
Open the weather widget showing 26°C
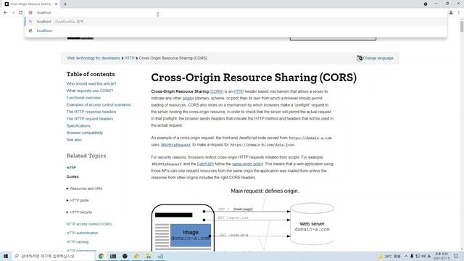pyautogui.click(x=390, y=256)
